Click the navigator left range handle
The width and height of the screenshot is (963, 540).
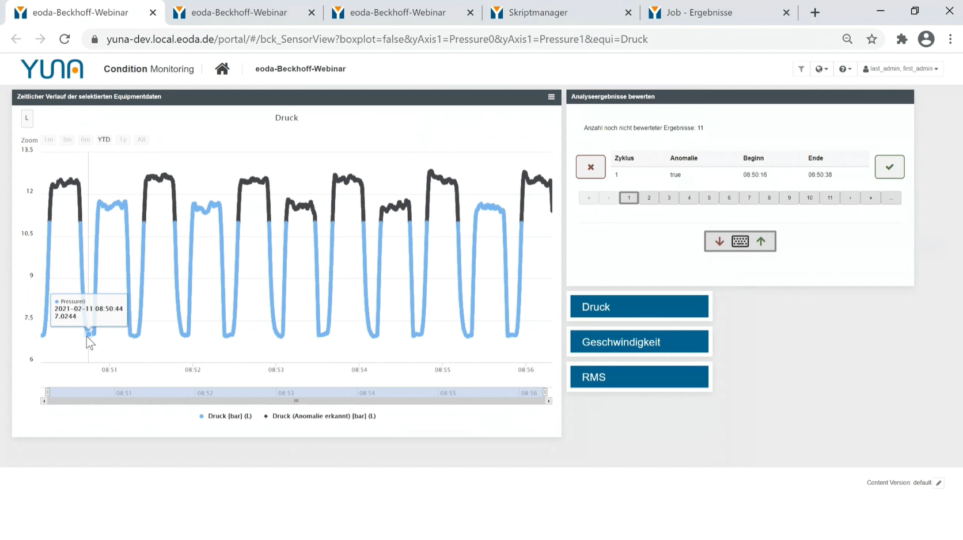click(48, 392)
